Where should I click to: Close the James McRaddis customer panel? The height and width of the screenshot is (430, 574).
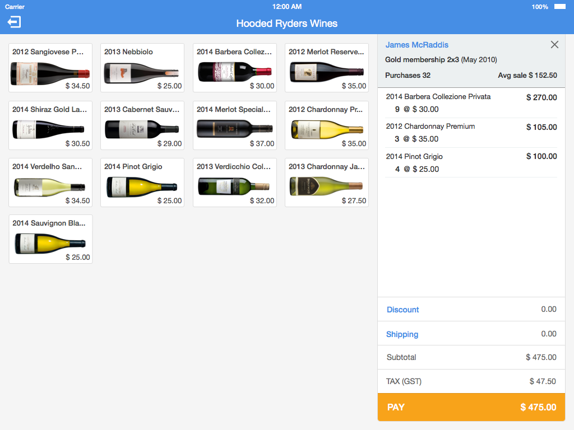click(554, 45)
